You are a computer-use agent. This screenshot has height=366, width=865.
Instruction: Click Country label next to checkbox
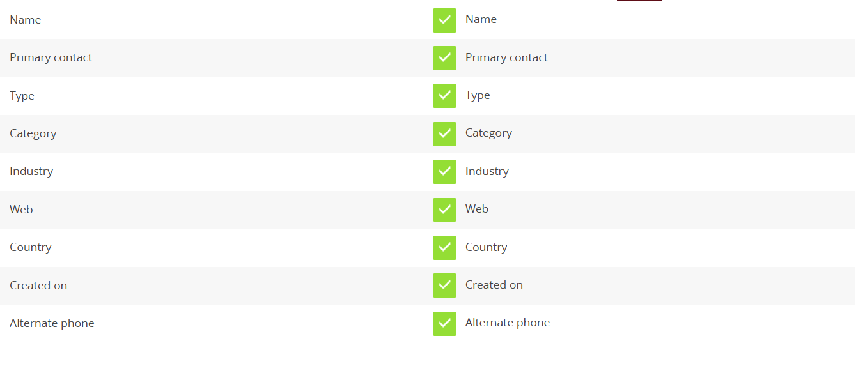point(486,247)
